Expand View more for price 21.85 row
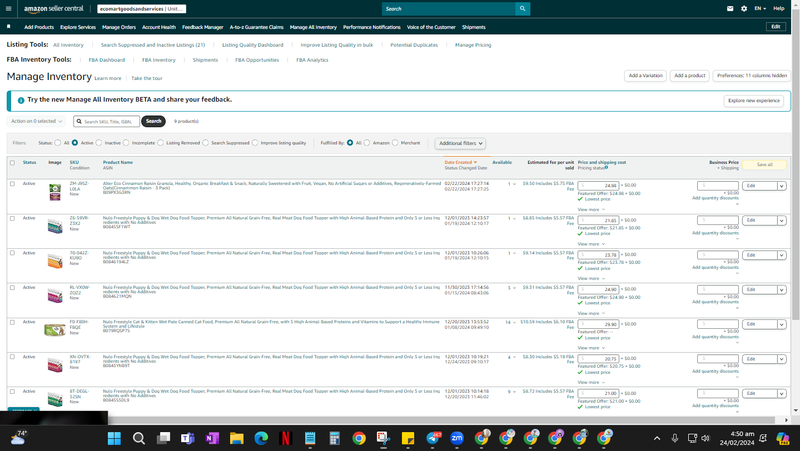Screen dimensions: 800x451 (591, 244)
